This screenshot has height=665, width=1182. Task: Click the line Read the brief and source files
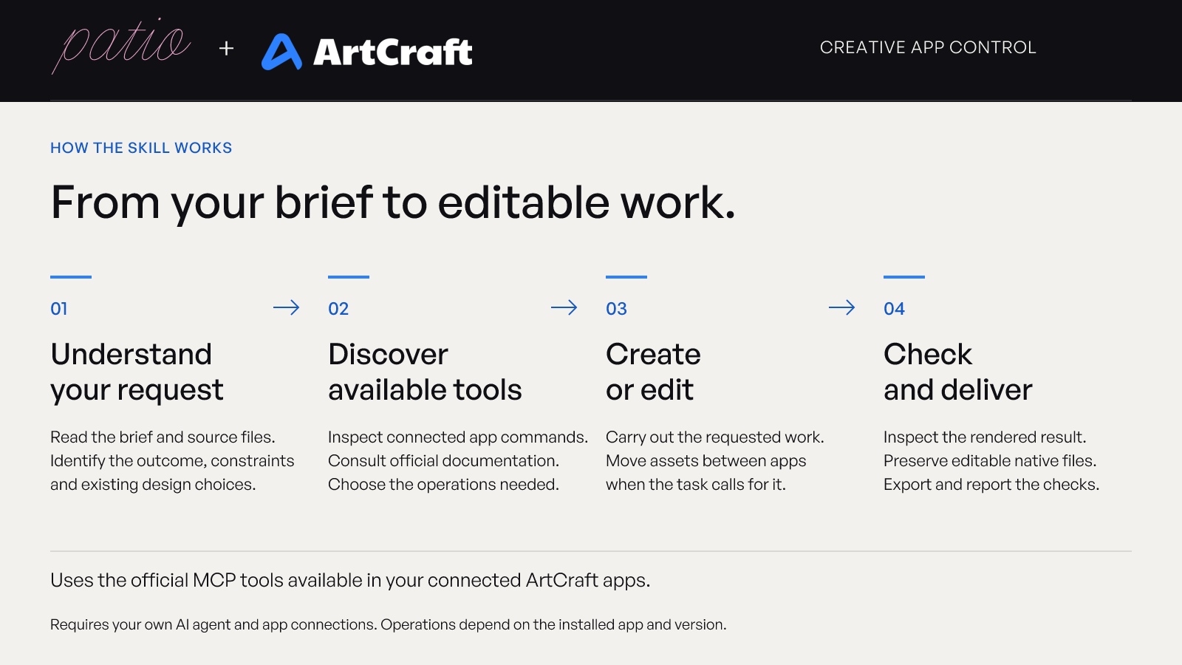coord(163,437)
